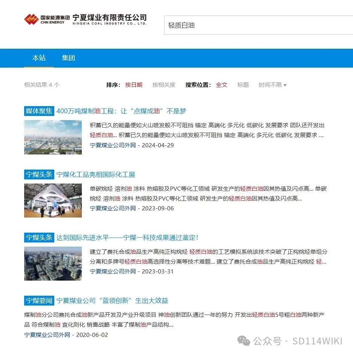Screen dimensions: 353x355
Task: Open thumbnail of the 400万吨煤制油工程 article
Action: 53,137
